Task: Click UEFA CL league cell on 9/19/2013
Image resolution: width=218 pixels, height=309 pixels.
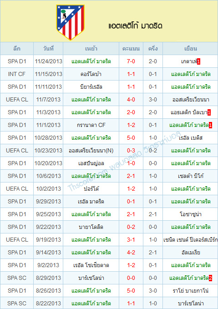Action: tap(17, 240)
